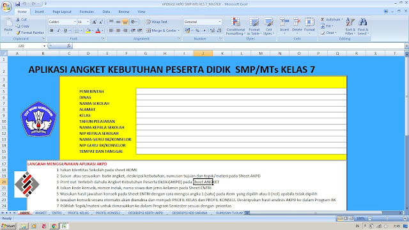
Task: Center cell text horizontally
Action: pos(118,31)
